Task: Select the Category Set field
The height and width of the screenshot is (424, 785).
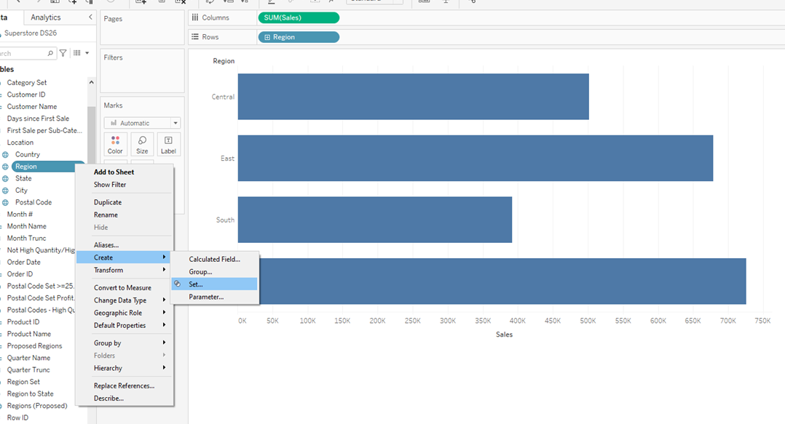Action: point(27,82)
